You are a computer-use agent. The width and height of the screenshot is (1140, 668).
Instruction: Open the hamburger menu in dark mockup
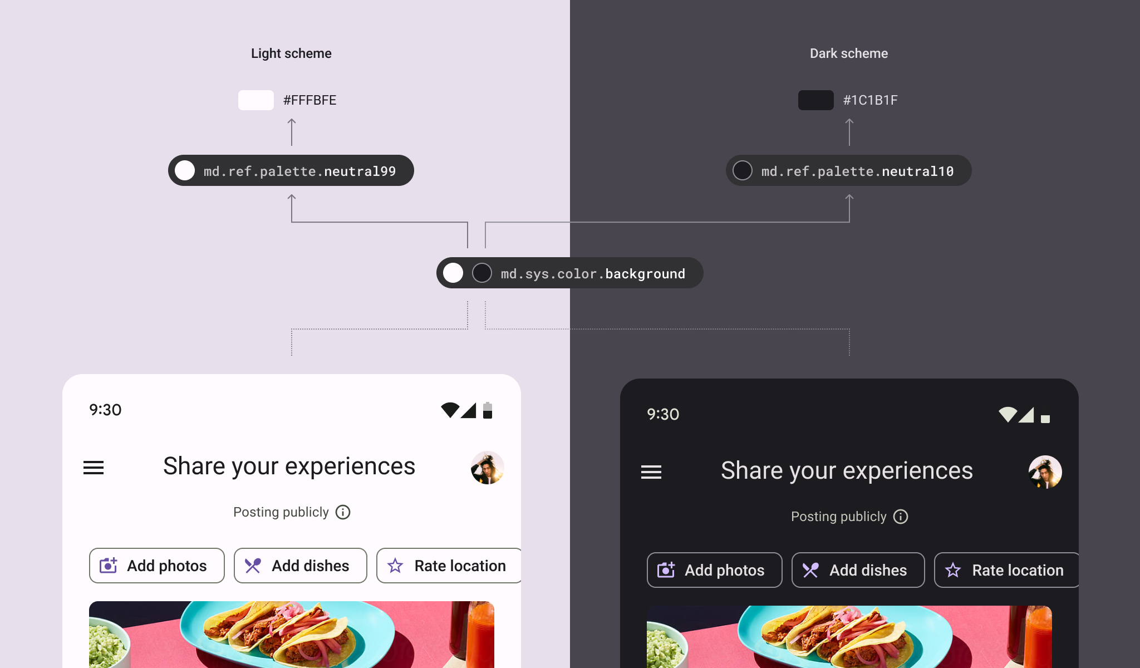coord(651,472)
